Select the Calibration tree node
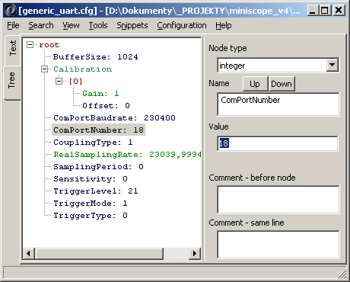Image resolution: width=350 pixels, height=282 pixels. [82, 69]
